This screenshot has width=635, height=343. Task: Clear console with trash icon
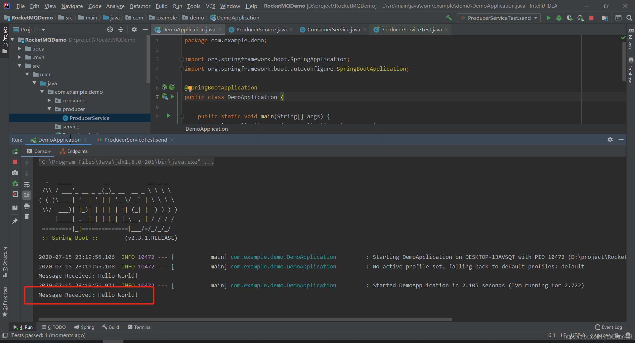[27, 217]
